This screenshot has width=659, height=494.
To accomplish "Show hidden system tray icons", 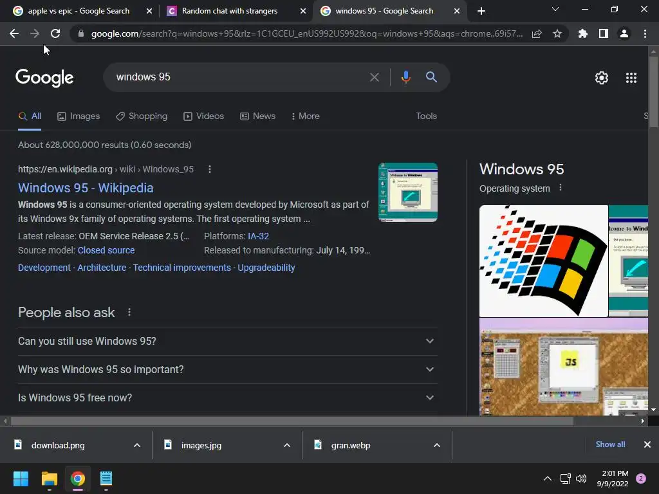I will pos(547,479).
